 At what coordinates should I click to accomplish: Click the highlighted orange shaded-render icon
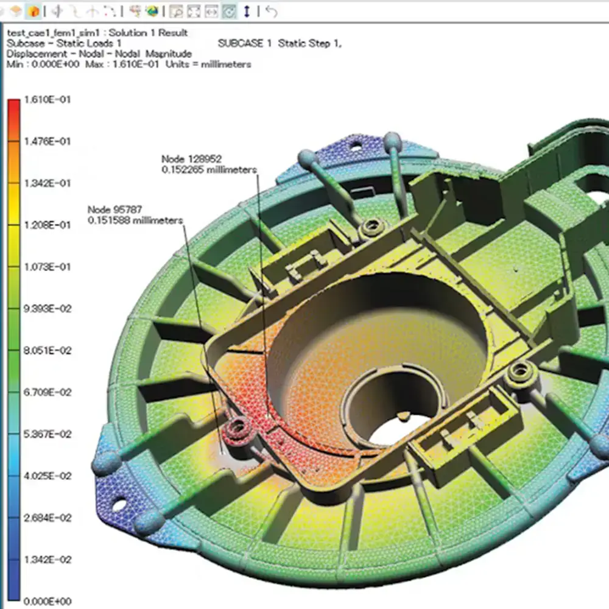coord(33,12)
